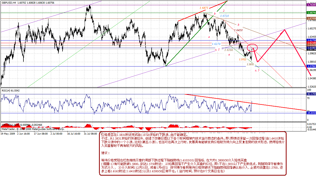This screenshot has height=179, width=316.
Task: Click the 1.5922 orange price annotation
Action: (242, 59)
